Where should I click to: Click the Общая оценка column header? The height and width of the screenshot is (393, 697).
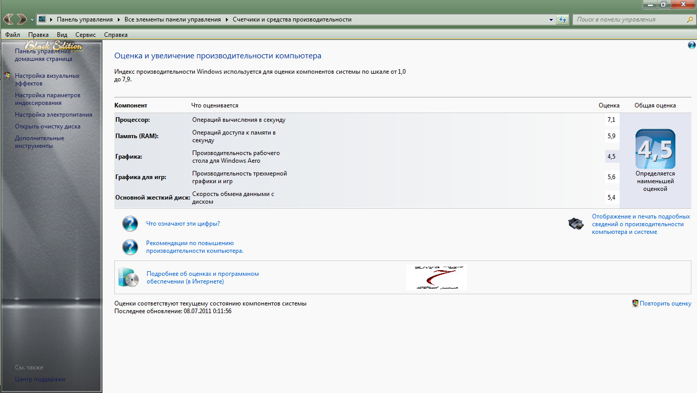pyautogui.click(x=655, y=105)
